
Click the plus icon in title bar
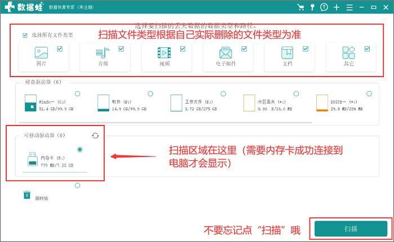(337, 7)
